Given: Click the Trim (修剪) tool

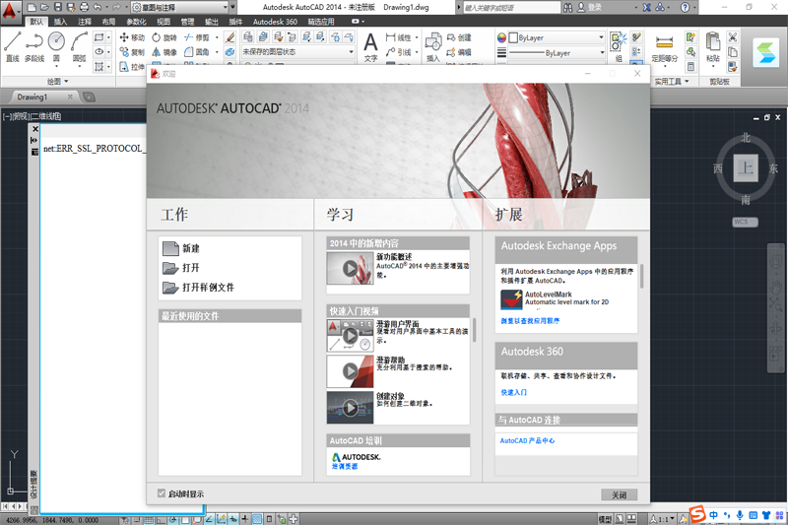Looking at the screenshot, I should click(197, 37).
